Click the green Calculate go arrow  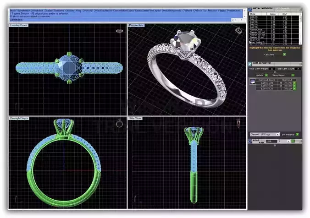coord(284,54)
